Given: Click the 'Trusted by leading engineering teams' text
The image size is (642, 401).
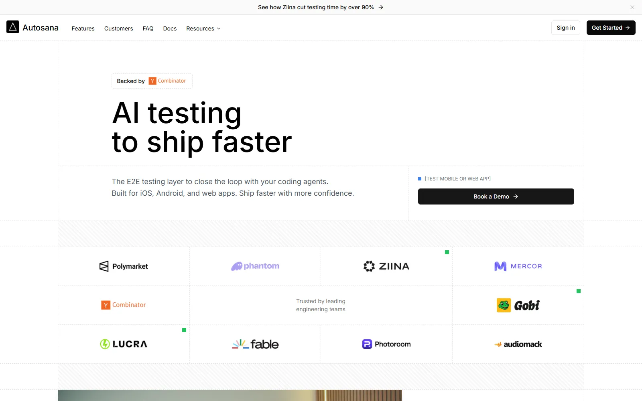Looking at the screenshot, I should coord(321,305).
